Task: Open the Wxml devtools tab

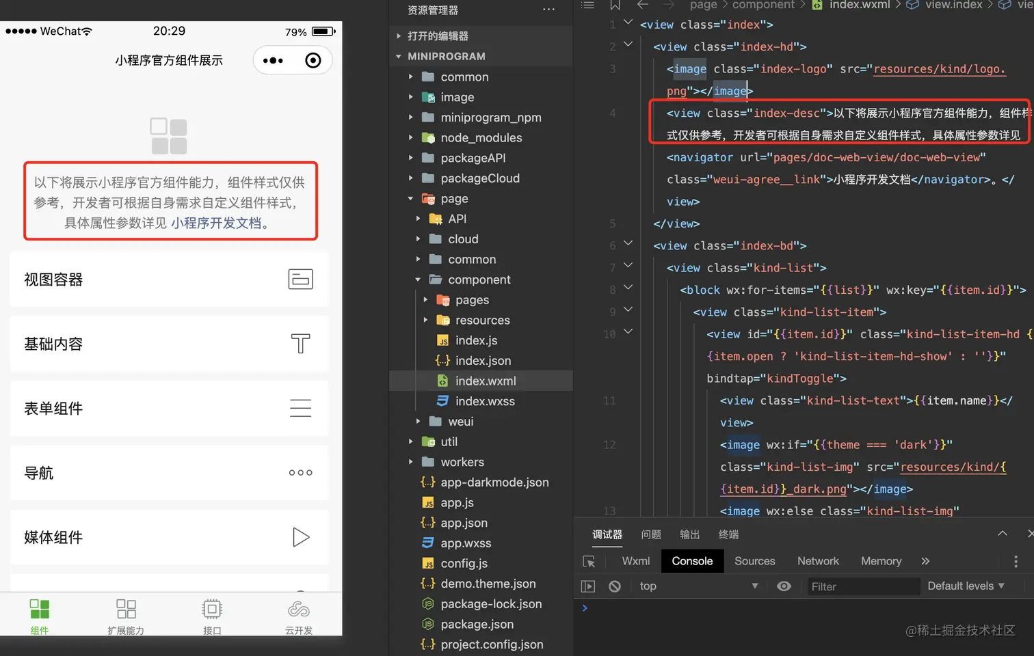Action: [636, 561]
